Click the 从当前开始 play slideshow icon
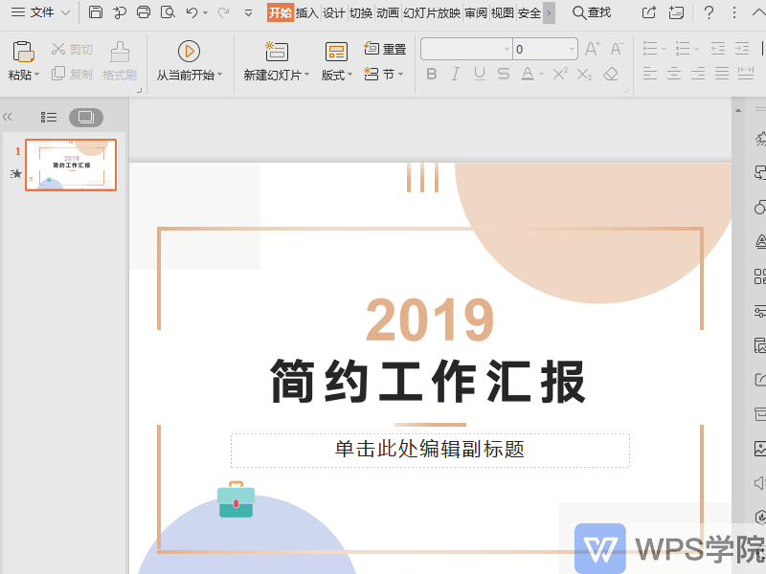 point(189,52)
